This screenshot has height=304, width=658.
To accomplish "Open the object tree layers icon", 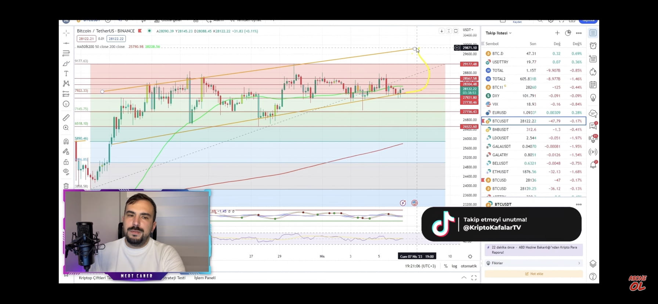I will tap(593, 264).
